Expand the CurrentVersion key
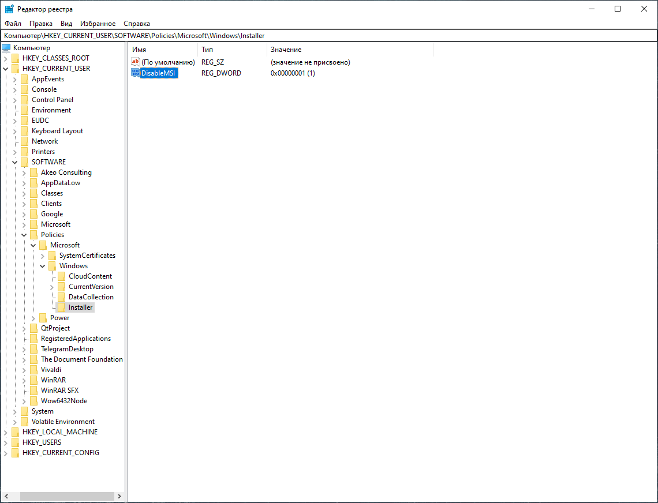Image resolution: width=658 pixels, height=503 pixels. [51, 287]
